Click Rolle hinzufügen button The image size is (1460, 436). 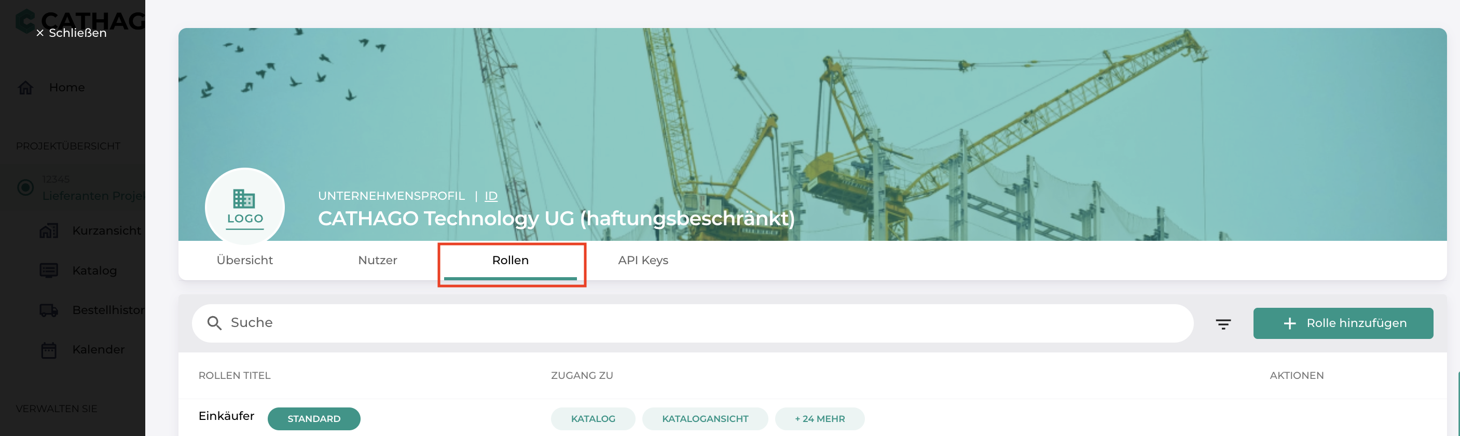click(x=1343, y=323)
